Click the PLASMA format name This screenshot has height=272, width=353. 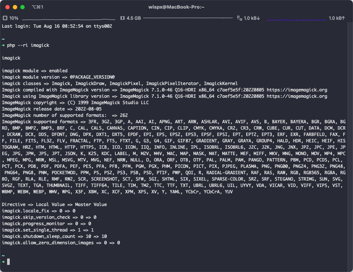[248, 166]
